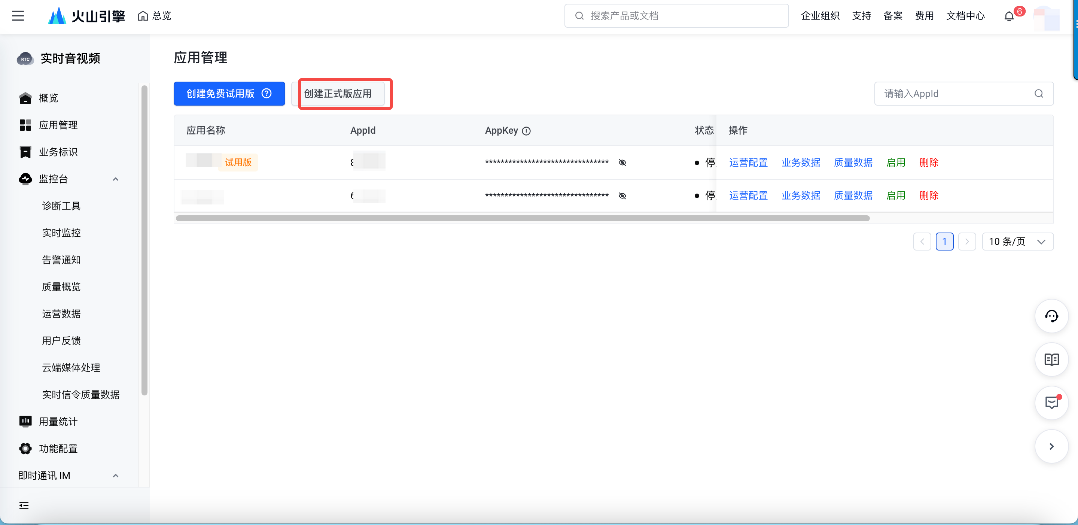Select page 1 in pagination
1078x525 pixels.
click(x=944, y=242)
